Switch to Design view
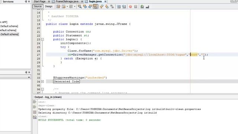238x134 pixels. pyautogui.click(x=49, y=6)
